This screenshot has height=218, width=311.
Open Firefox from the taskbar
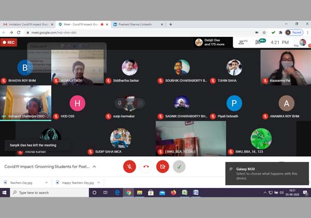point(173,193)
